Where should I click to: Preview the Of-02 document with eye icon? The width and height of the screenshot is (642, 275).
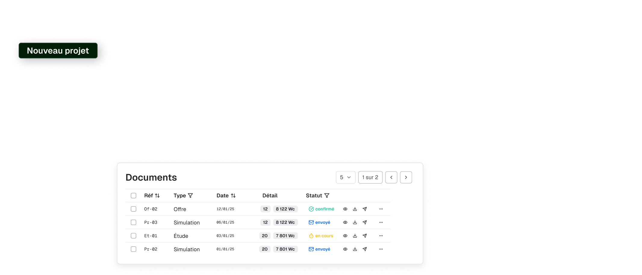[x=345, y=209]
